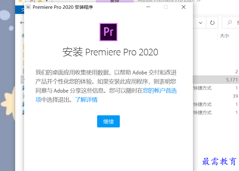Close the Premiere Pro 2020 installer window
Screen dimensions: 239x171
[184, 7]
